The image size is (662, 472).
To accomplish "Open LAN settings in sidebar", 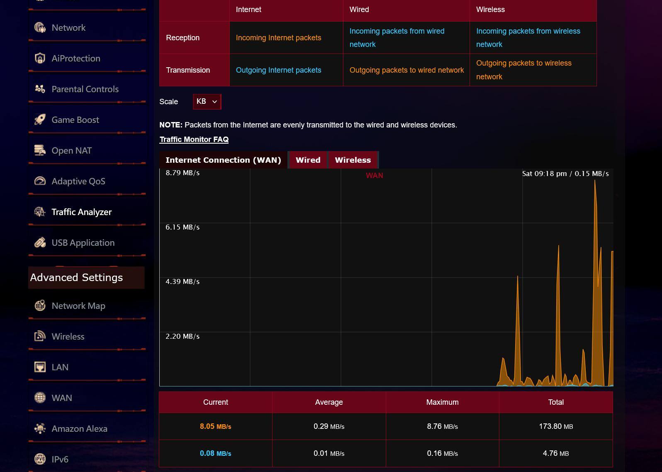I will tap(60, 367).
